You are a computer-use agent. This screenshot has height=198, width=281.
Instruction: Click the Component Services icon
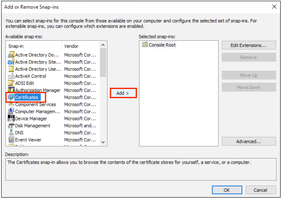pos(11,104)
